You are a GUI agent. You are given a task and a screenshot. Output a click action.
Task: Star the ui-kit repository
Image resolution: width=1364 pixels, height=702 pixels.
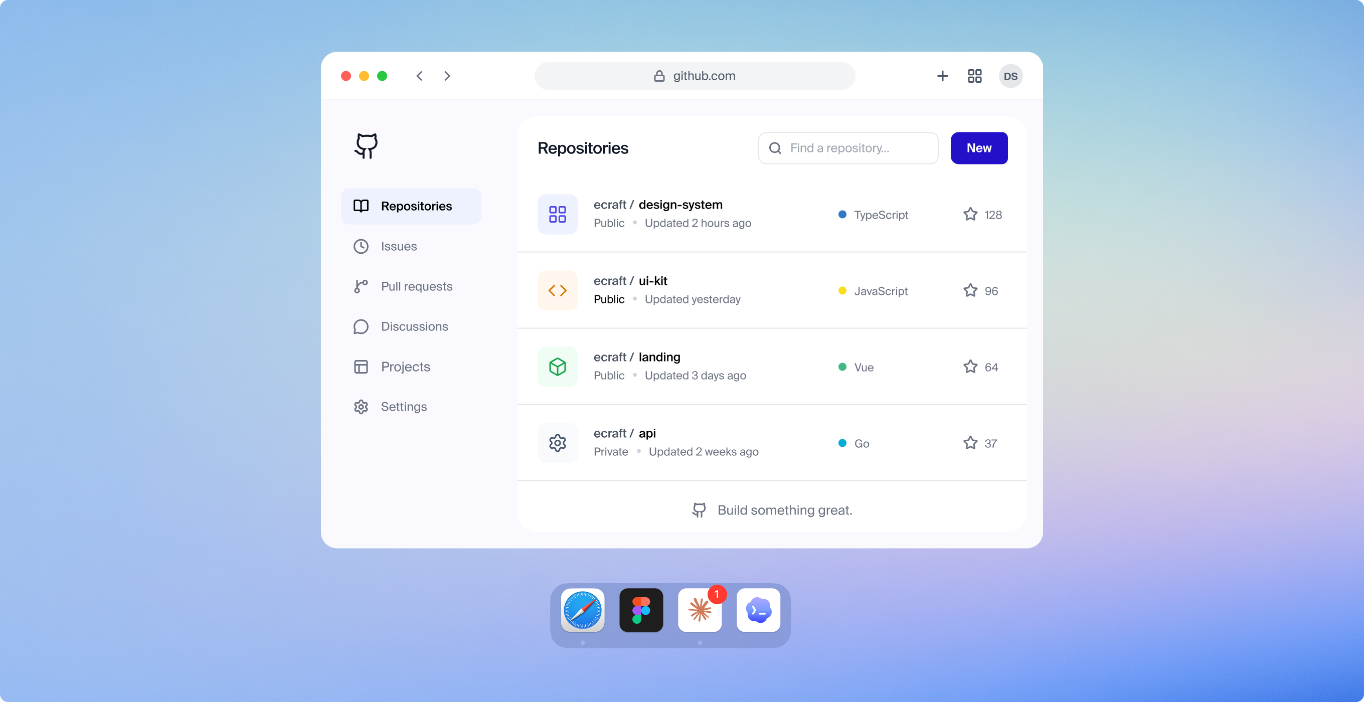(x=970, y=291)
